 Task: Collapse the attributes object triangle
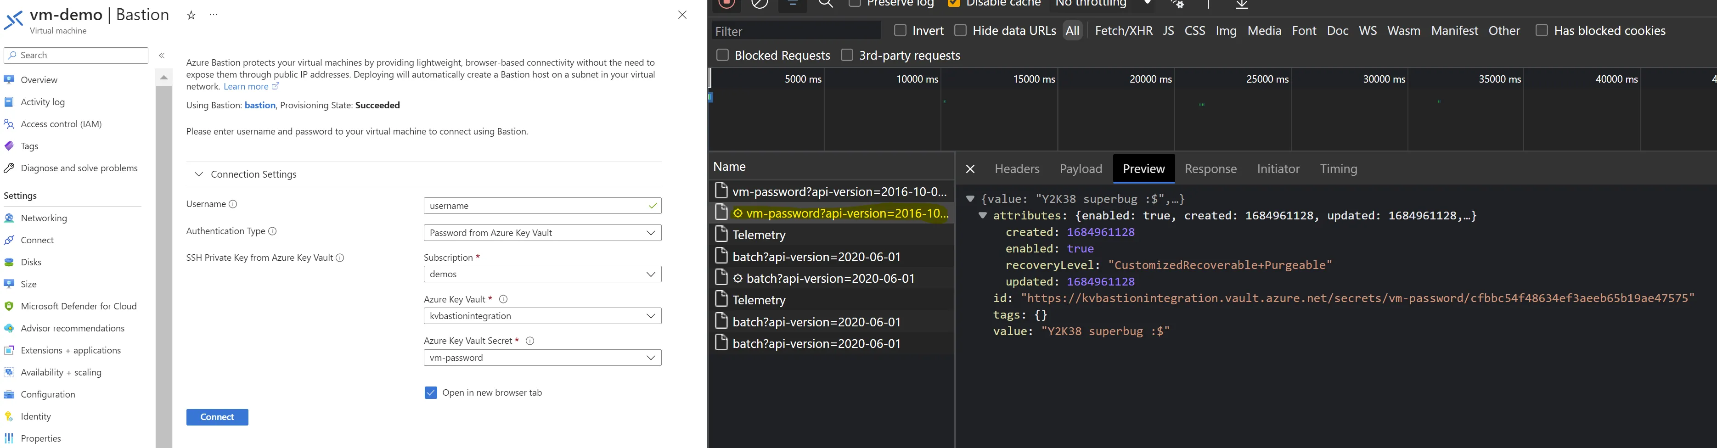(x=982, y=215)
